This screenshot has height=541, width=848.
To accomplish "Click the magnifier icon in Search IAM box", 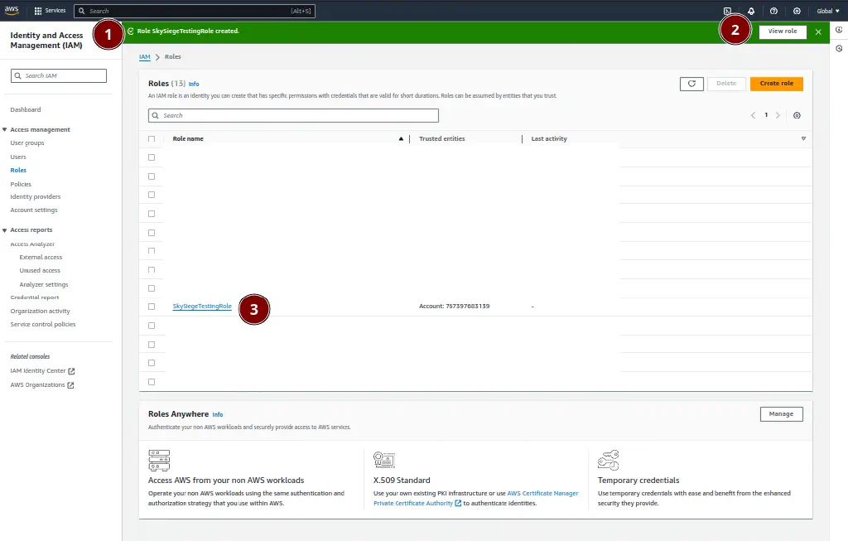I will coord(18,75).
